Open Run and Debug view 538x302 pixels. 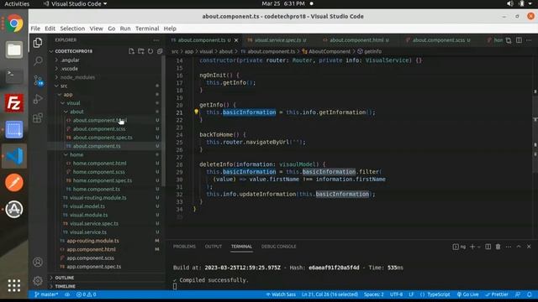tap(38, 99)
